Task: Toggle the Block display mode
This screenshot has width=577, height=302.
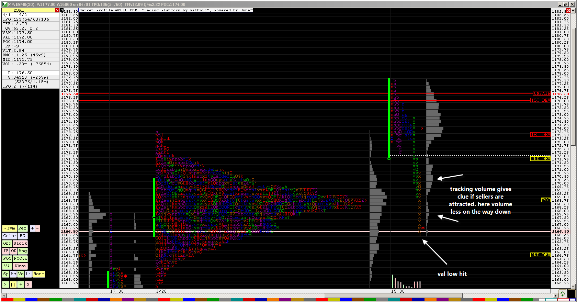Action: [x=20, y=244]
